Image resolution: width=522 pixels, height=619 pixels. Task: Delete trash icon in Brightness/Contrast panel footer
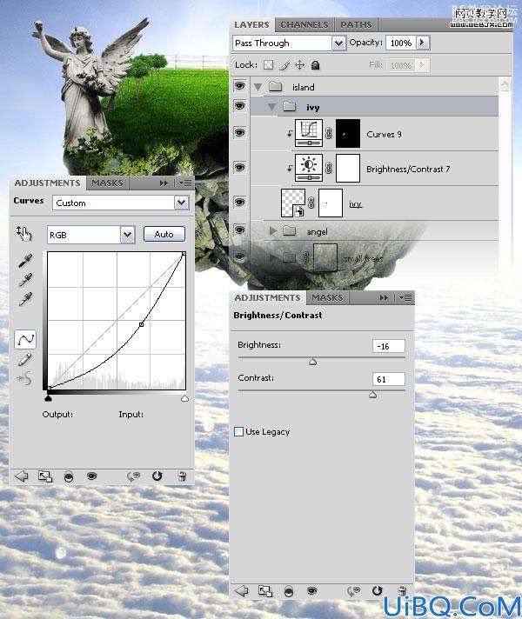coord(402,591)
